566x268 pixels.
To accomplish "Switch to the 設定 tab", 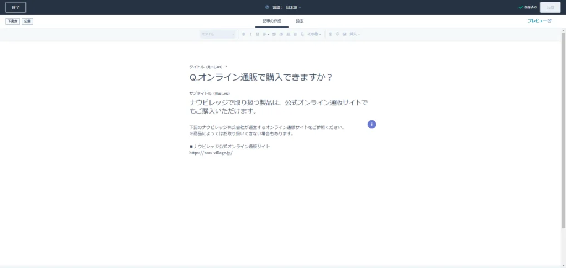I will pyautogui.click(x=300, y=22).
